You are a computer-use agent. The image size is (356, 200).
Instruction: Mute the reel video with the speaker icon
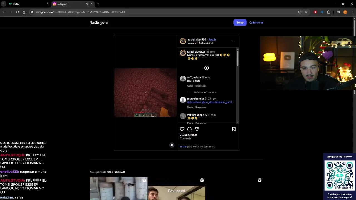click(x=172, y=145)
